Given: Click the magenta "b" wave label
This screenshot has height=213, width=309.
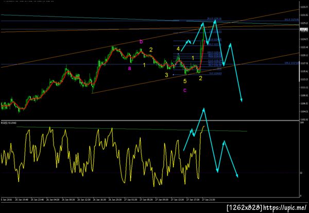Looking at the screenshot, I should pyautogui.click(x=141, y=41).
